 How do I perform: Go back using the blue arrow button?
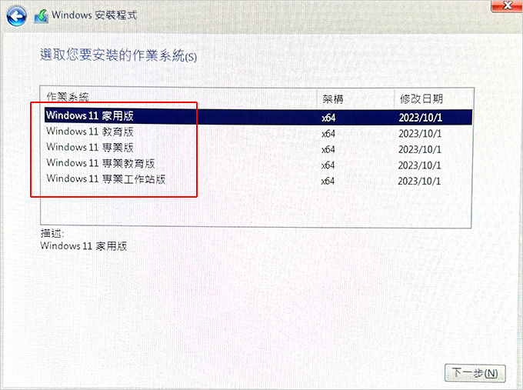click(16, 15)
